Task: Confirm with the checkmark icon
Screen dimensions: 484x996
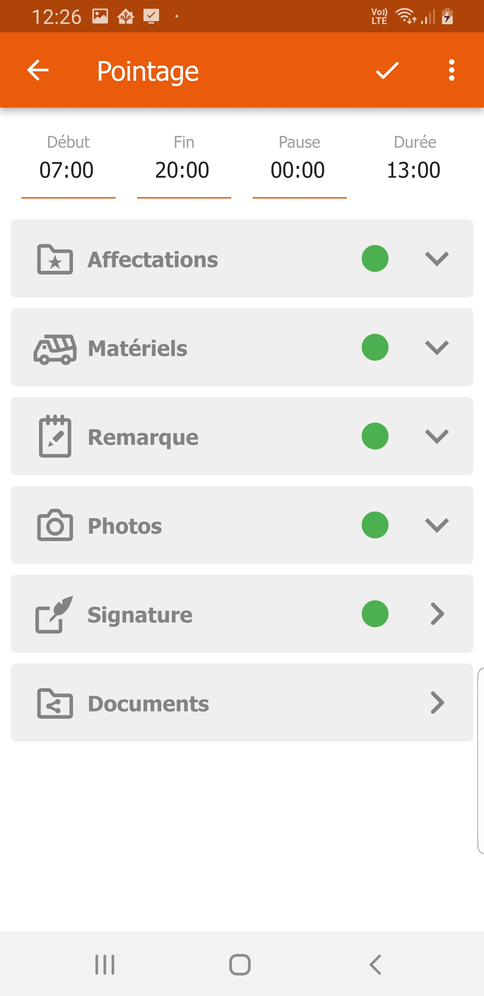Action: [x=387, y=70]
